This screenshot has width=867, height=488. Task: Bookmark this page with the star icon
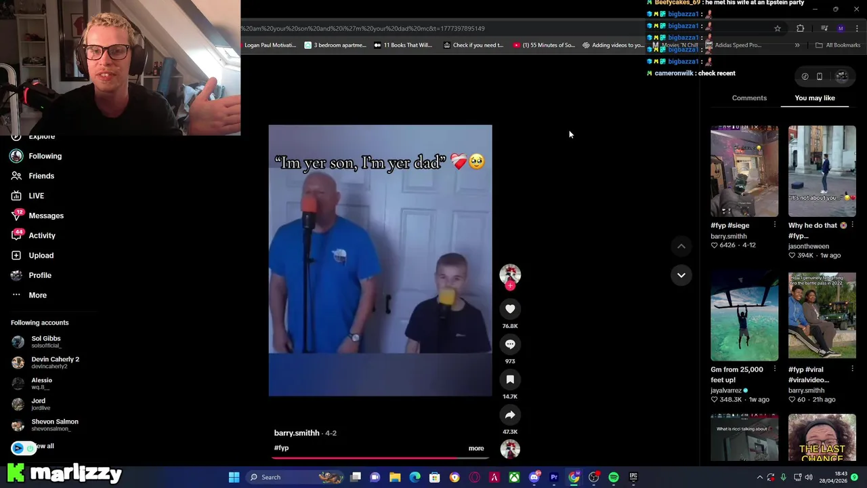click(x=778, y=28)
